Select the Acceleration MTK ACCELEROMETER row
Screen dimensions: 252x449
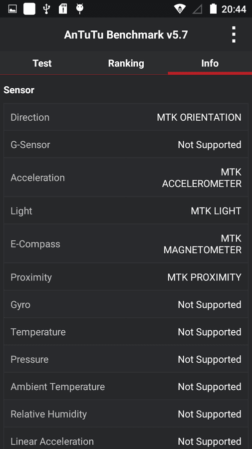click(x=126, y=178)
